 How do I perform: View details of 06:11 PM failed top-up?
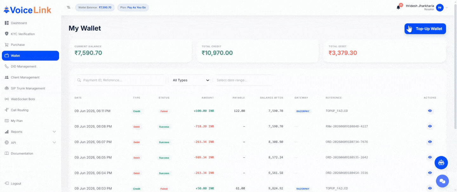pyautogui.click(x=430, y=111)
